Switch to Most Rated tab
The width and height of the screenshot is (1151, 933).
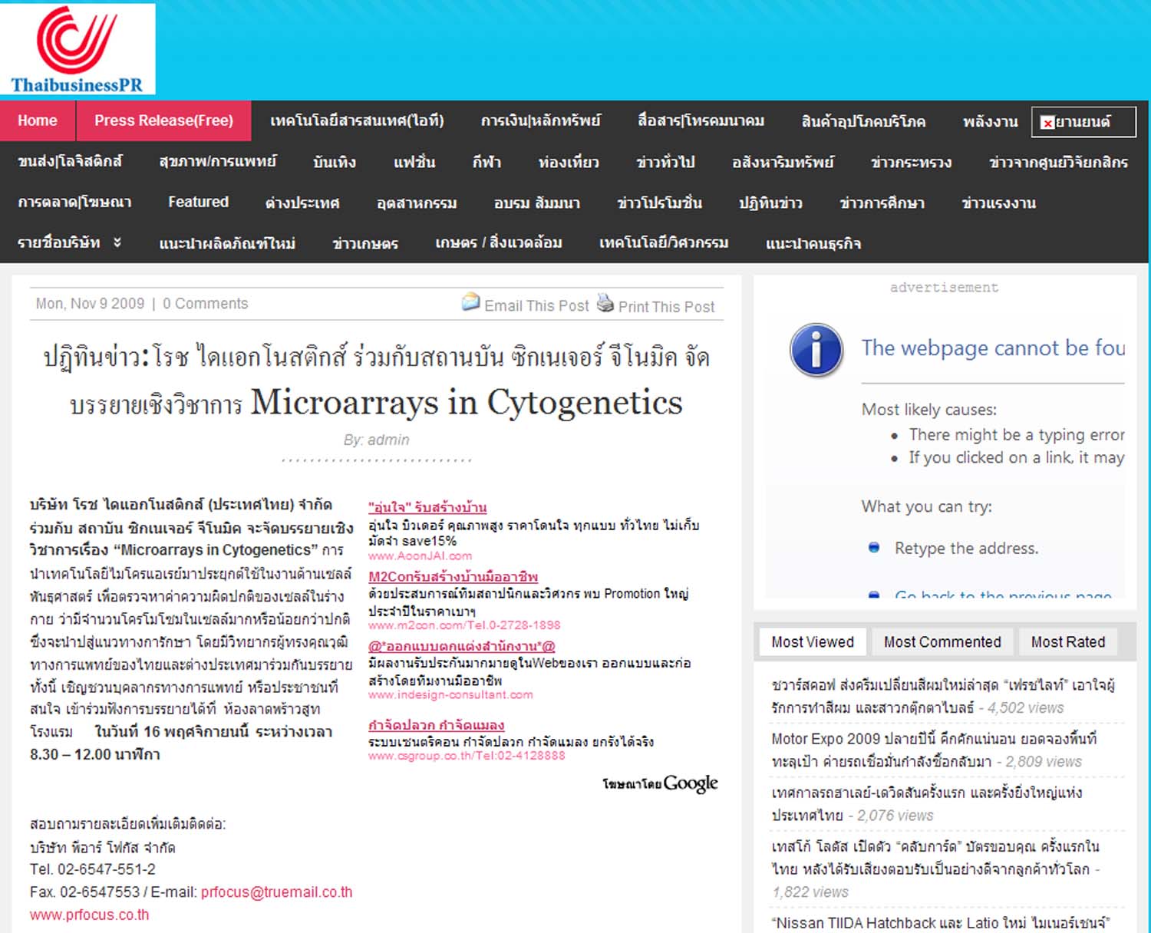pos(1068,642)
